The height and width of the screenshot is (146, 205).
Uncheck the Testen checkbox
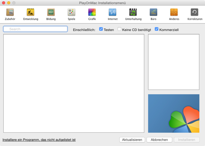(101, 29)
